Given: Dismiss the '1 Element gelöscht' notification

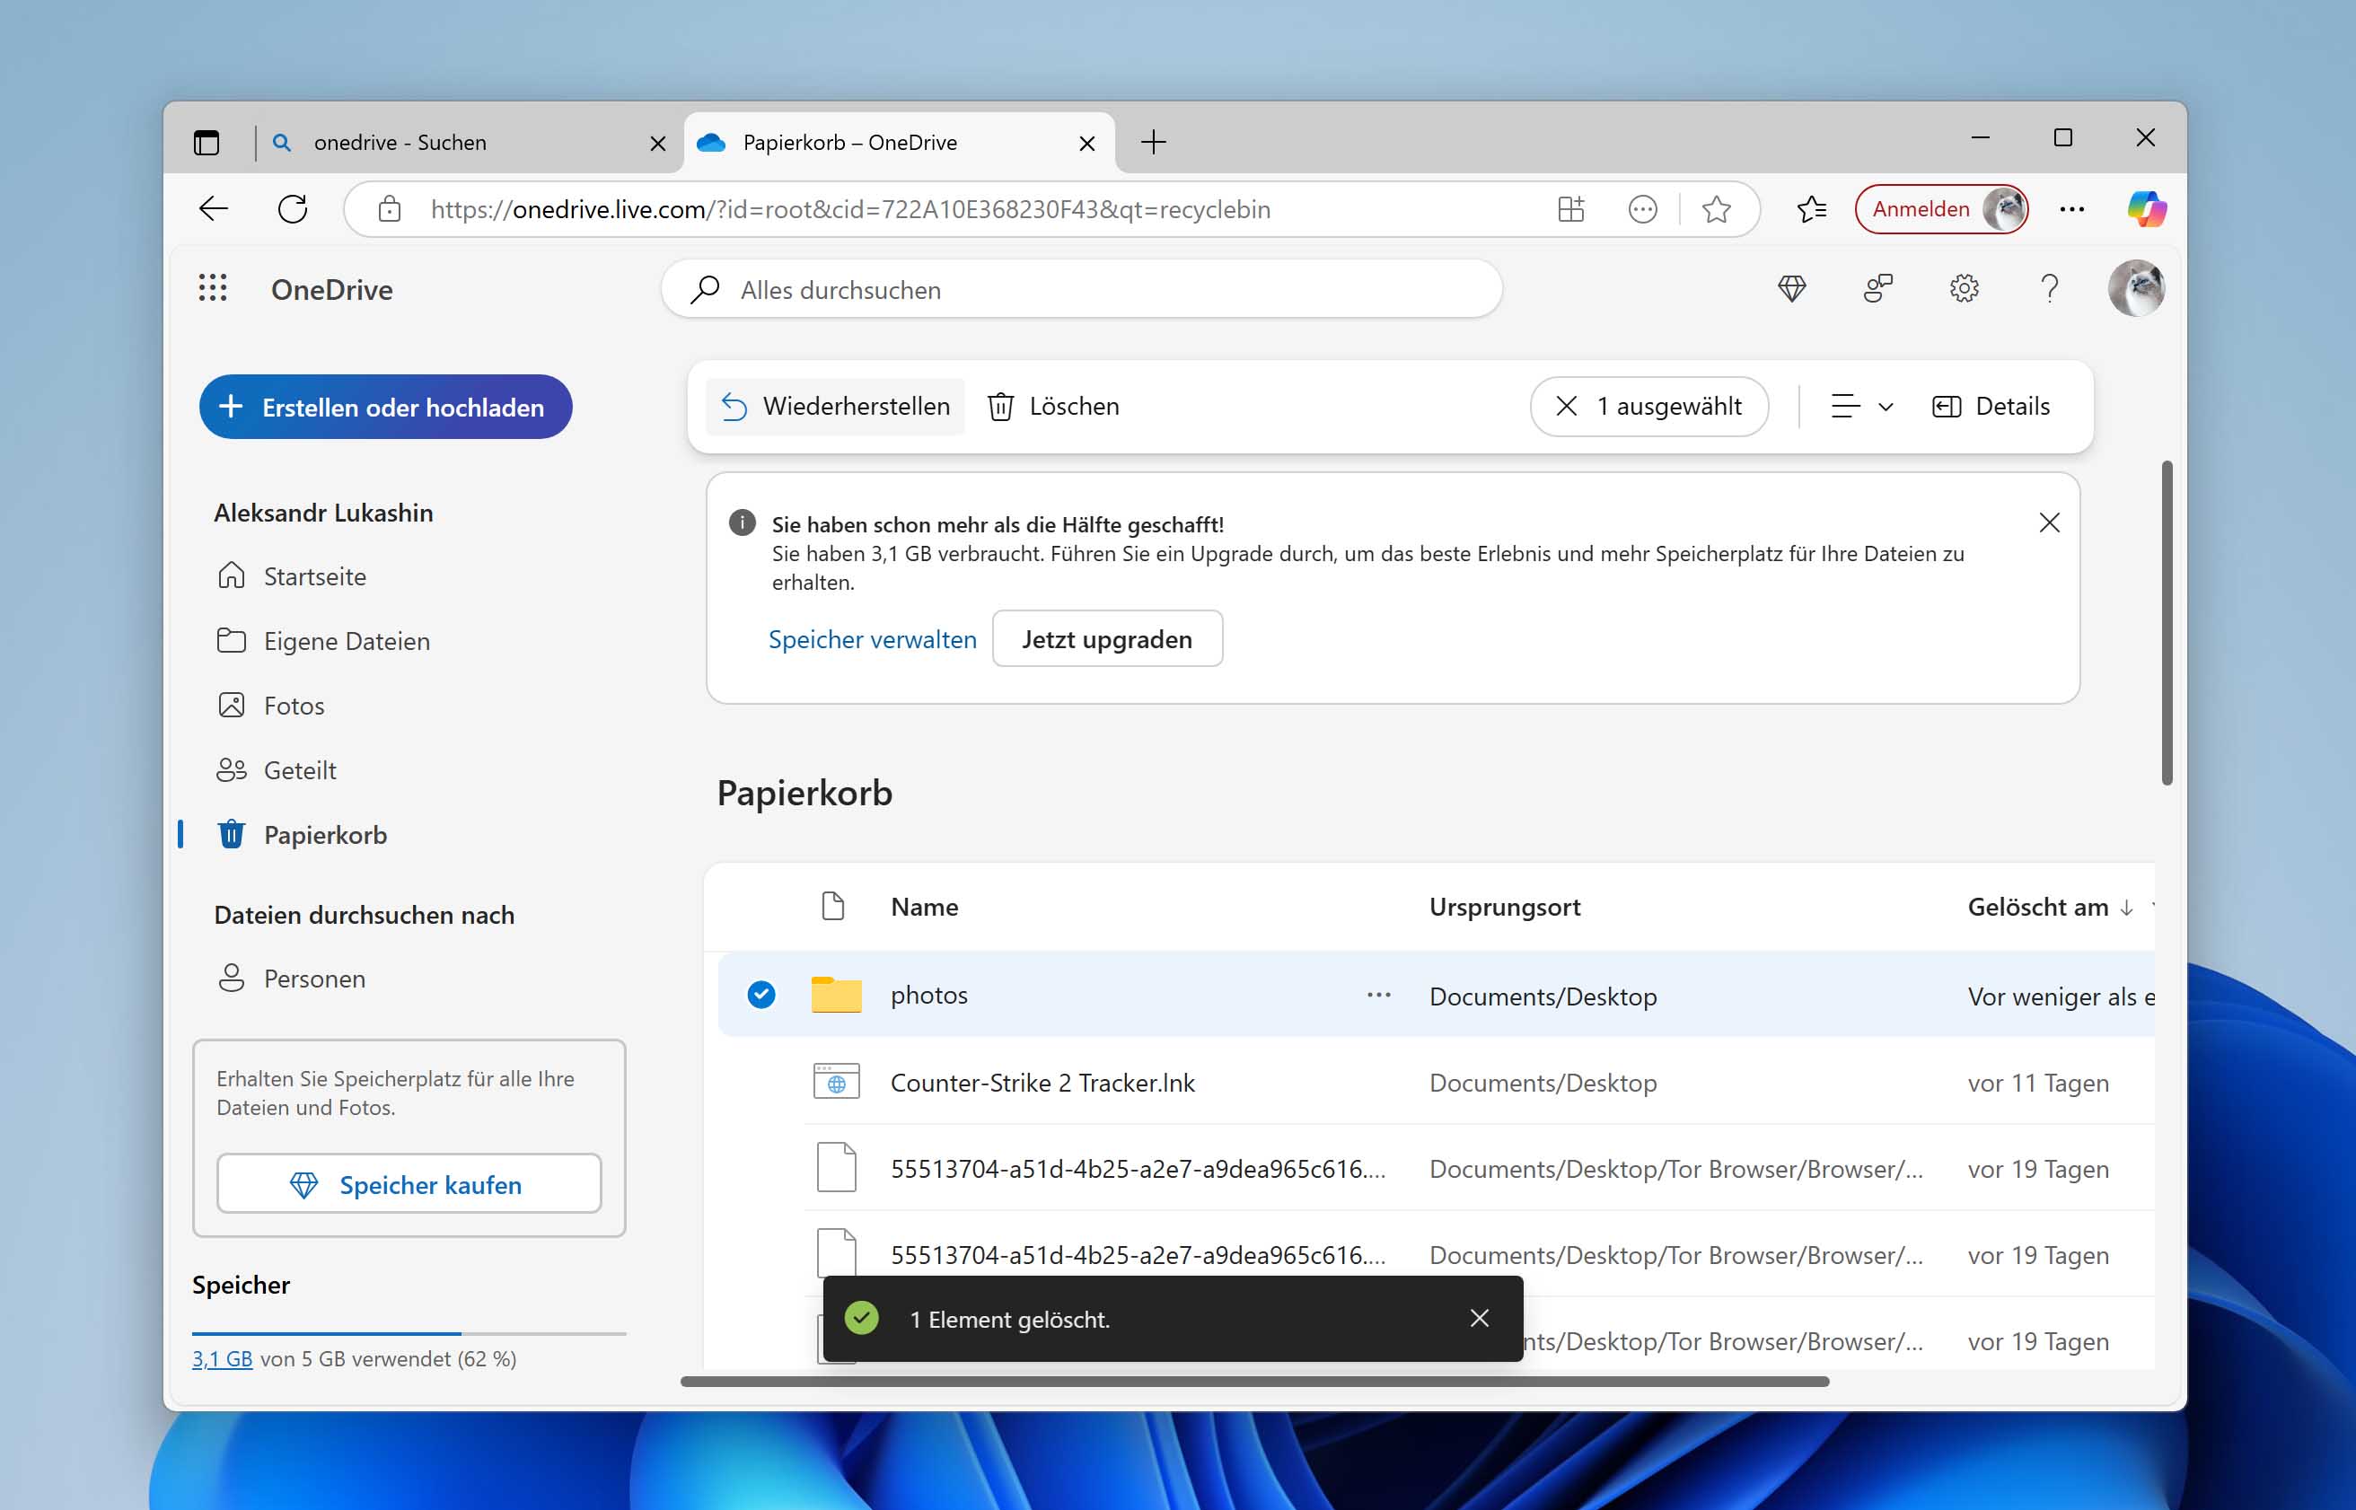Looking at the screenshot, I should click(x=1480, y=1319).
